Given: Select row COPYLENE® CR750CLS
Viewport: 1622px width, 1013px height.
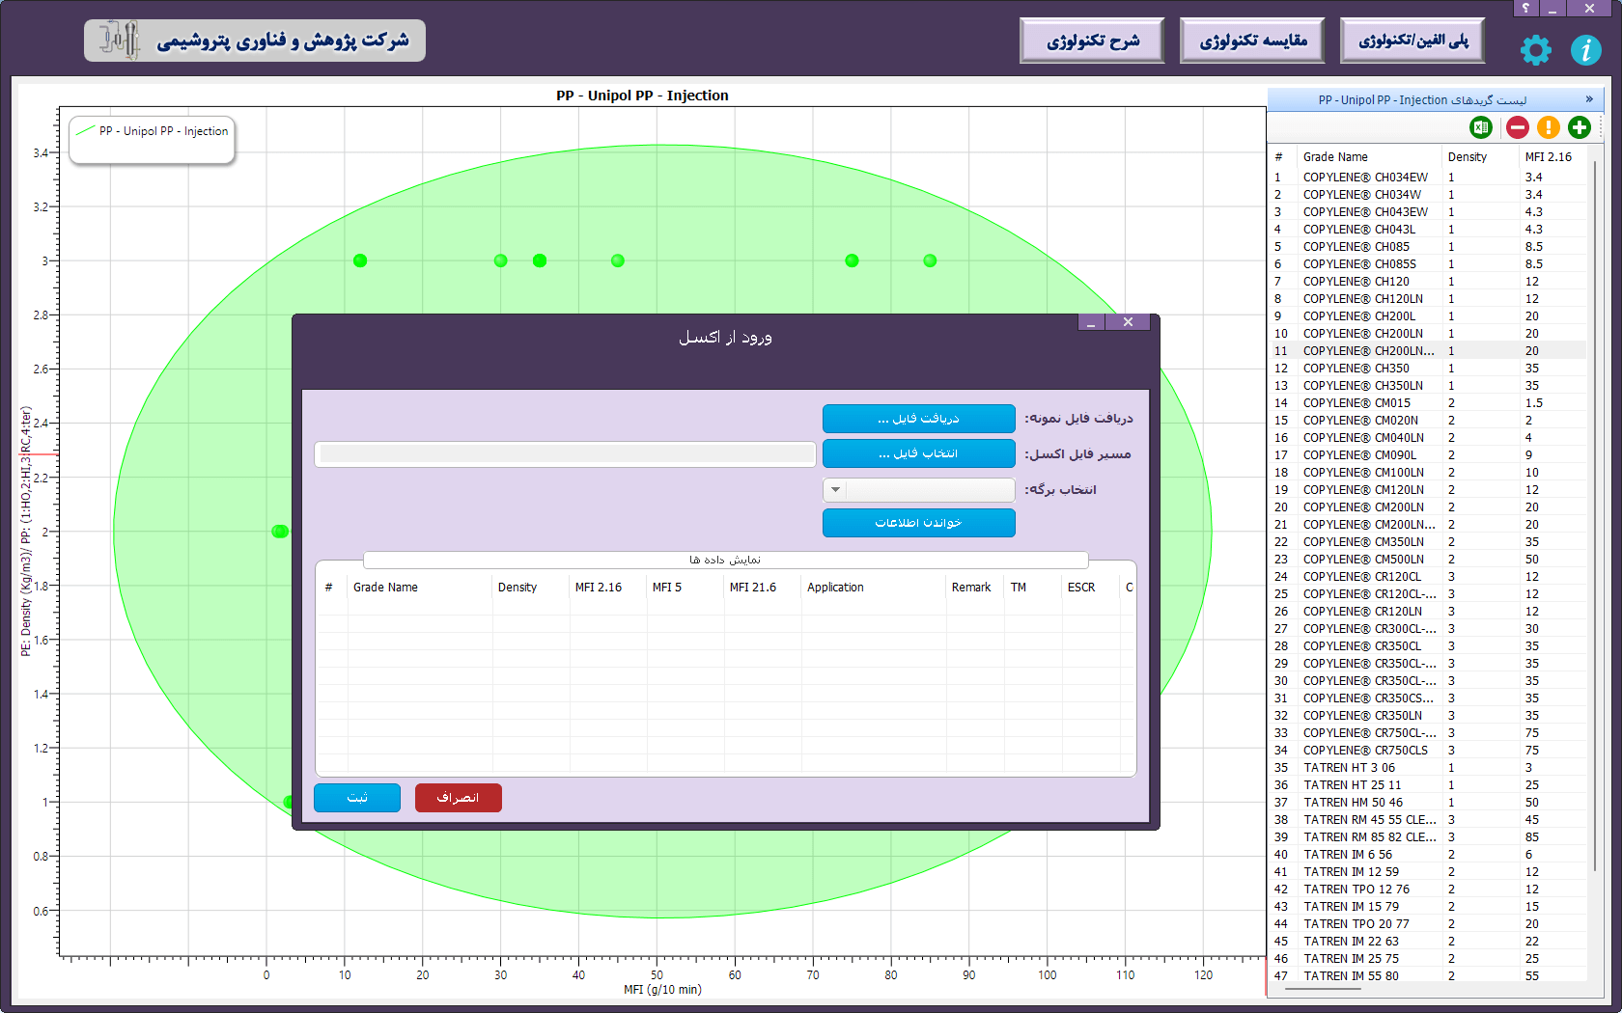Looking at the screenshot, I should point(1429,751).
